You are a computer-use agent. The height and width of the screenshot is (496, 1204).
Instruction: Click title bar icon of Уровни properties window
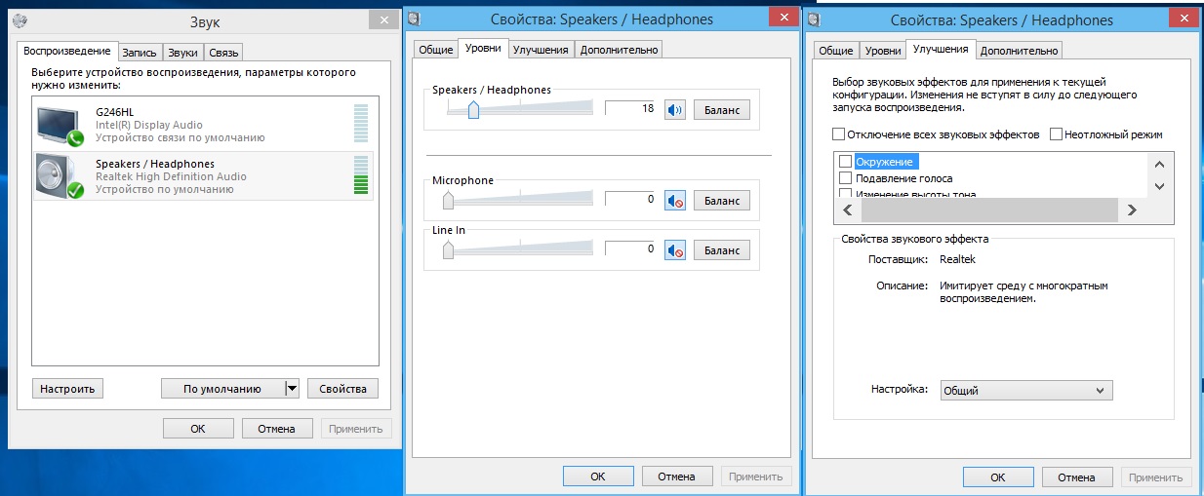pyautogui.click(x=416, y=19)
